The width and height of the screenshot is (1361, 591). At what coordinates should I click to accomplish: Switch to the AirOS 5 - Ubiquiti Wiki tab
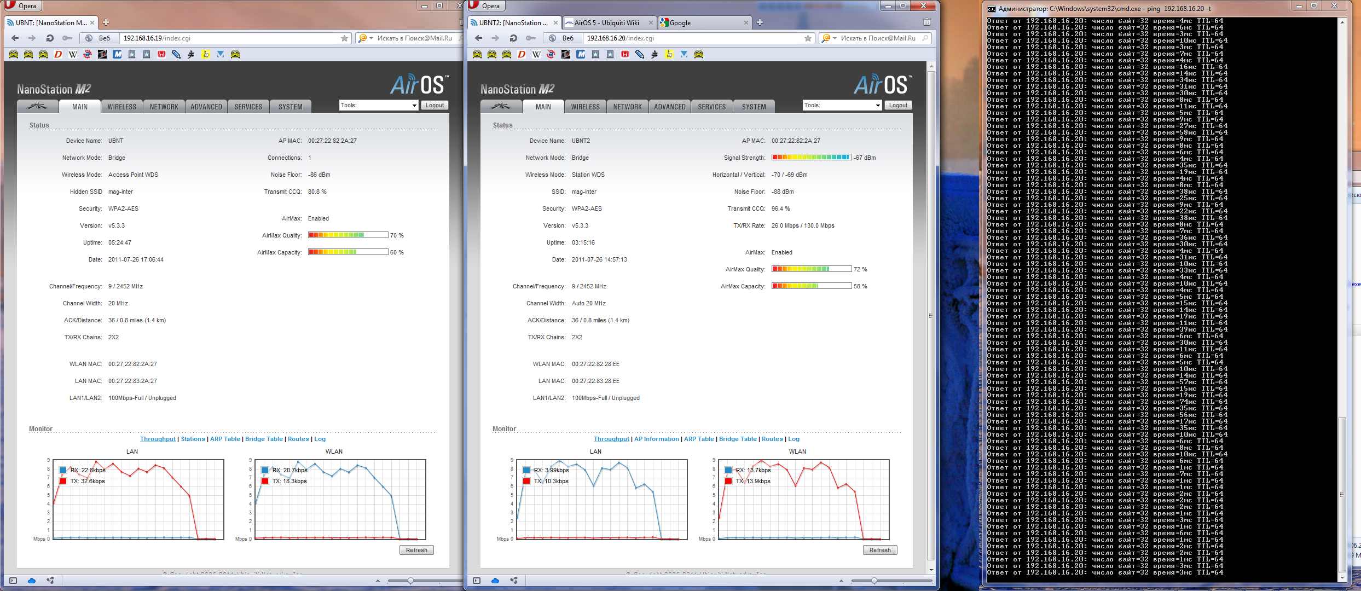coord(610,22)
